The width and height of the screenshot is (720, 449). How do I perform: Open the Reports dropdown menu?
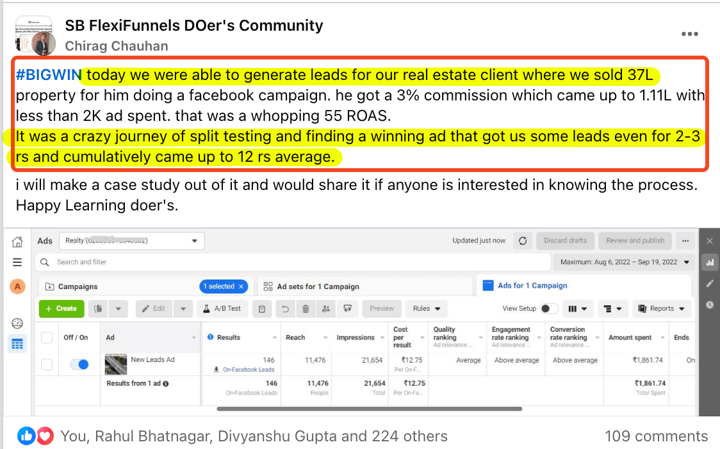662,308
